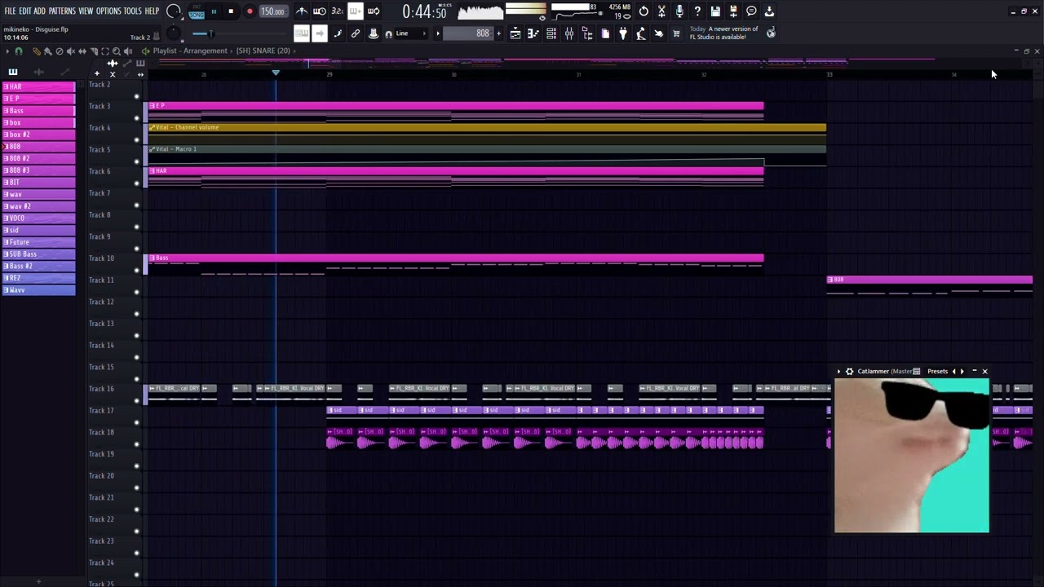Open the EDIT menu
Image resolution: width=1044 pixels, height=587 pixels.
[25, 11]
